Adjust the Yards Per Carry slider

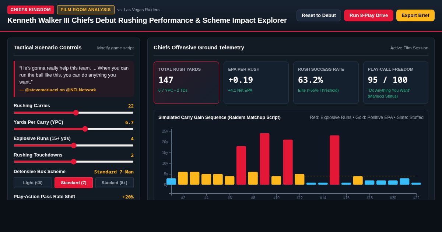coord(74,129)
